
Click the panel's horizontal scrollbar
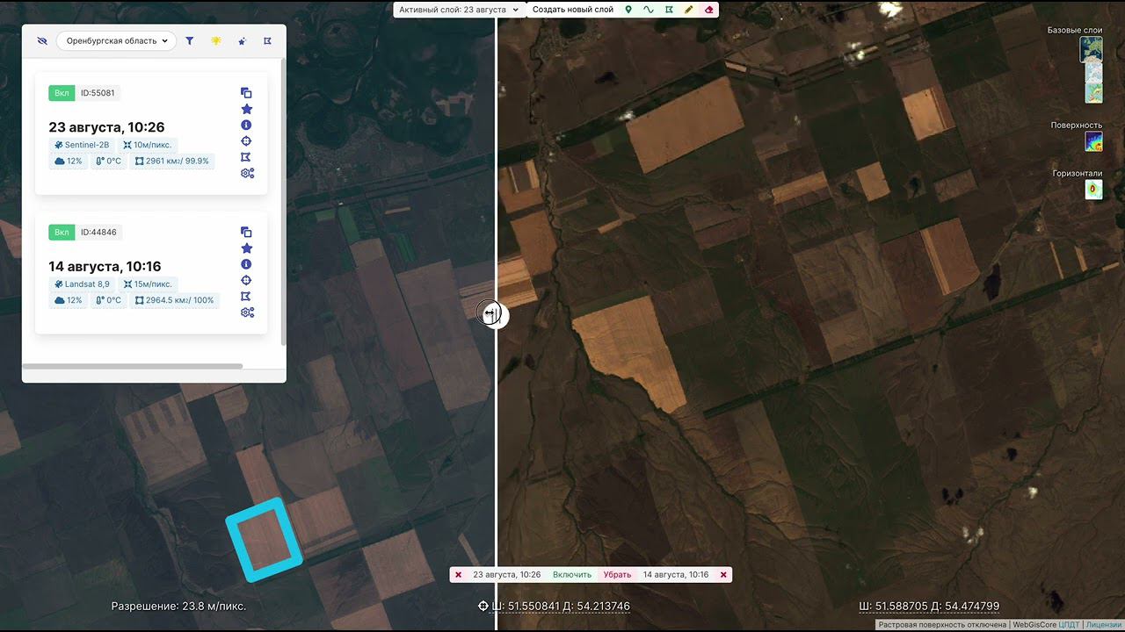(x=132, y=366)
